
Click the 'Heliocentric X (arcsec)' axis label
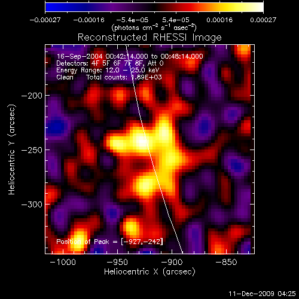149,272
